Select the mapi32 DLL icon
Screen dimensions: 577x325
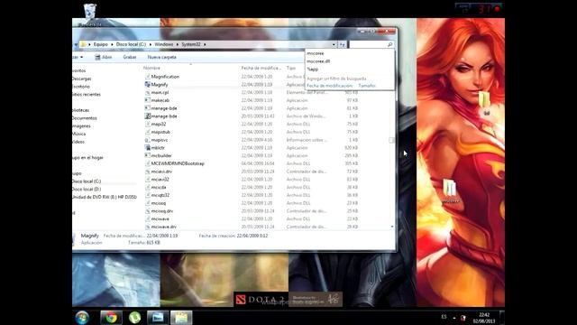click(148, 125)
